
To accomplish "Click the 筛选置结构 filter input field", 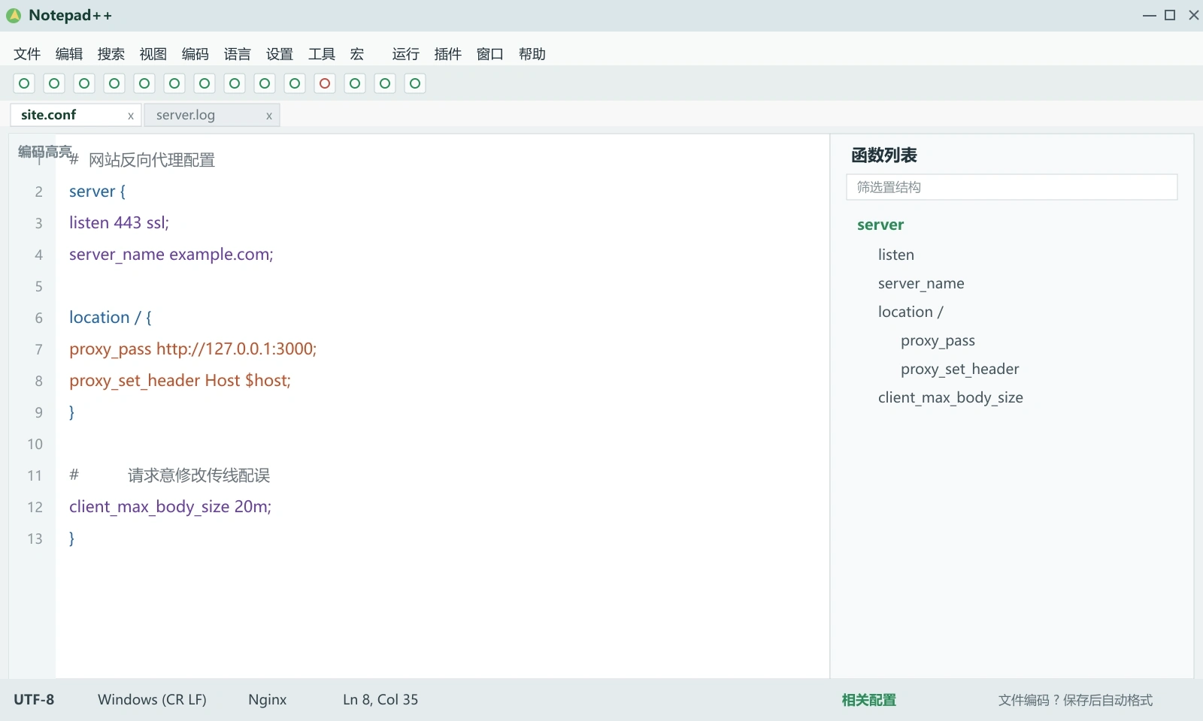I will [x=1012, y=187].
